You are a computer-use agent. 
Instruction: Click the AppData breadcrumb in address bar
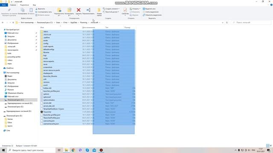click(74, 23)
